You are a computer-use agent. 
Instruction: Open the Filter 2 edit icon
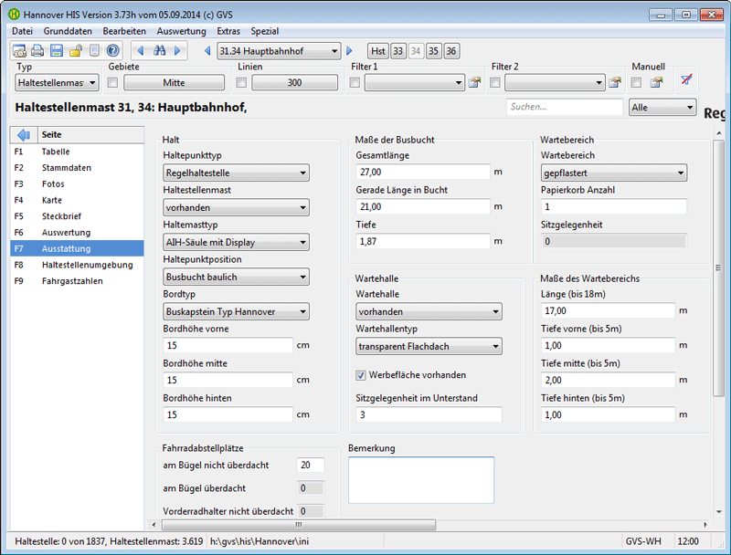tap(615, 82)
